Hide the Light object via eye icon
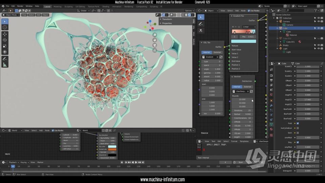325x183 pixels. pos(318,48)
